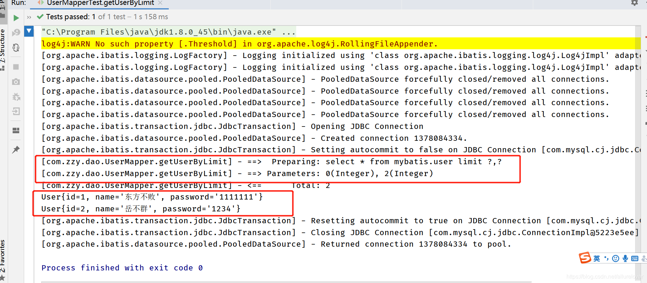Expand the test tree chevrons

pyautogui.click(x=29, y=17)
